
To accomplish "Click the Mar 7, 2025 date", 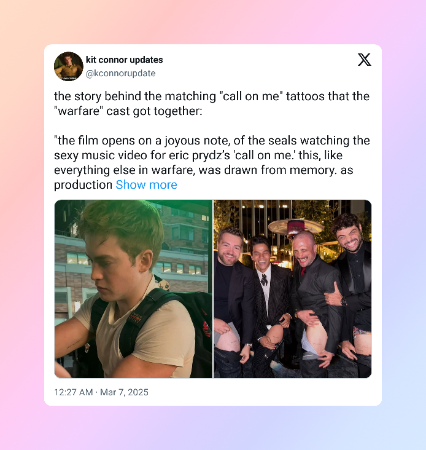I will point(124,392).
